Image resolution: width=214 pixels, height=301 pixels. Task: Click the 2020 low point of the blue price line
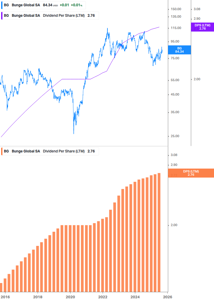pos(74,134)
